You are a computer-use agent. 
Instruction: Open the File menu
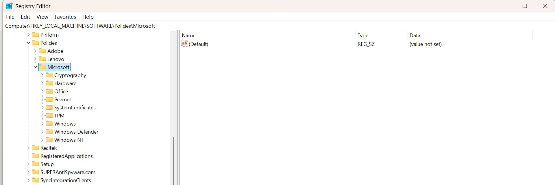tap(10, 17)
